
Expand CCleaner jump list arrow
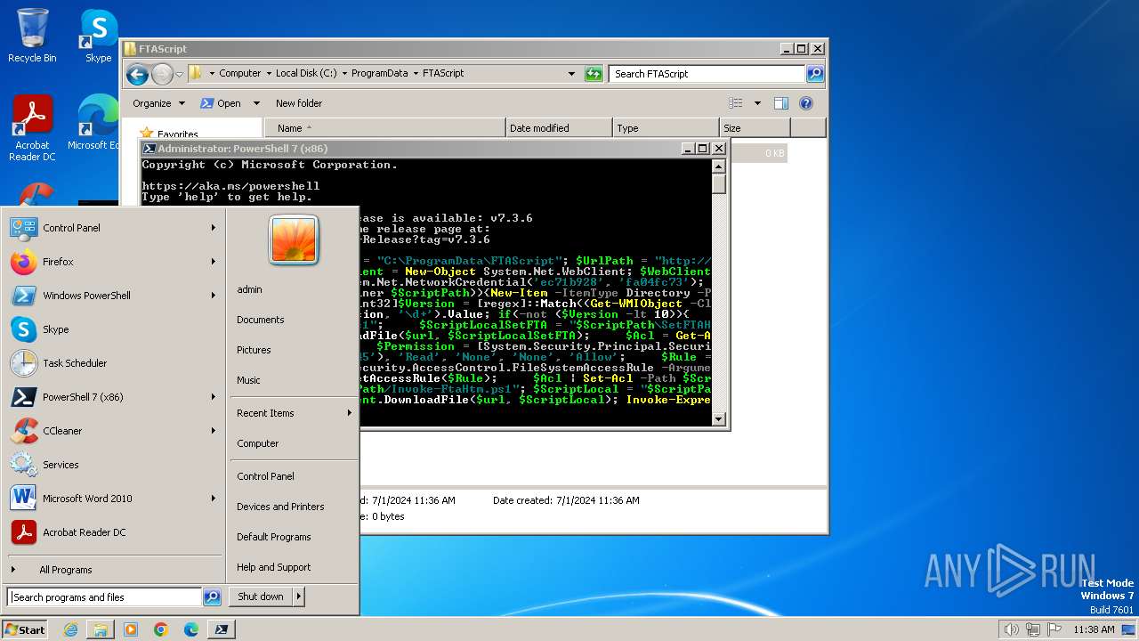[x=214, y=431]
